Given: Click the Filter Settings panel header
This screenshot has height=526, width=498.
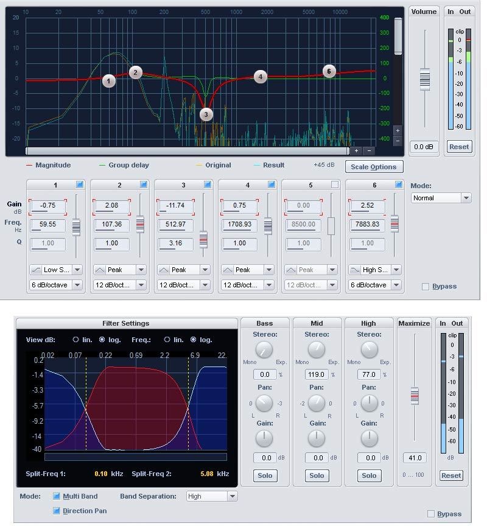Looking at the screenshot, I should pyautogui.click(x=126, y=323).
